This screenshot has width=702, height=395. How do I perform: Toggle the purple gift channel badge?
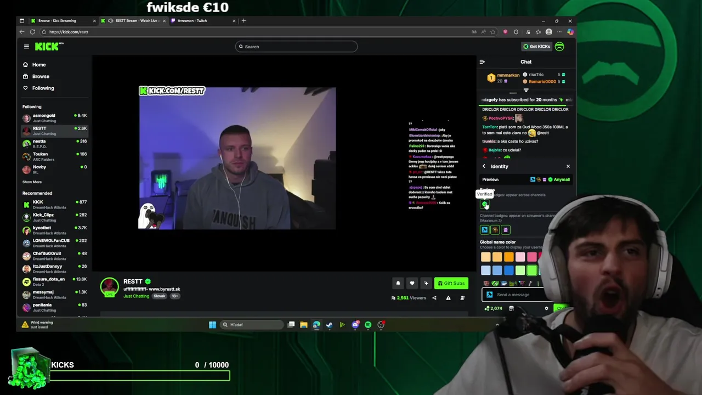pos(506,230)
